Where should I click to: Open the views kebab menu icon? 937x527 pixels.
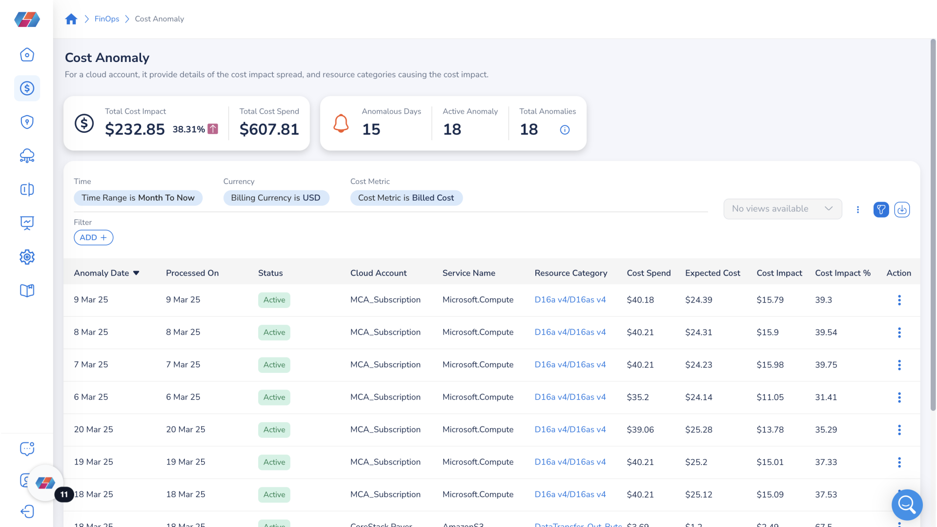[x=857, y=210]
